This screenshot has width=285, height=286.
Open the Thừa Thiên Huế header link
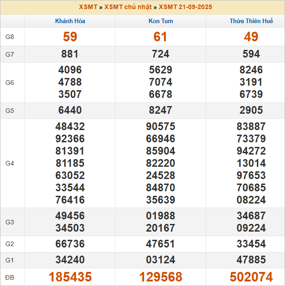pyautogui.click(x=251, y=21)
